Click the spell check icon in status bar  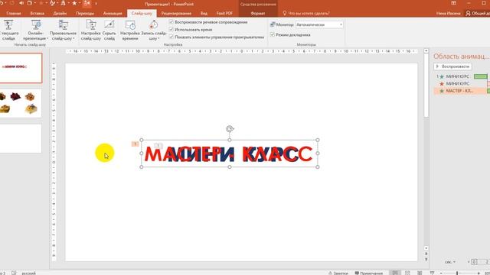[14, 273]
